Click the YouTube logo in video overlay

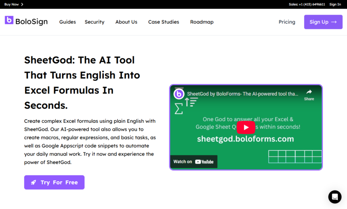[x=204, y=162]
